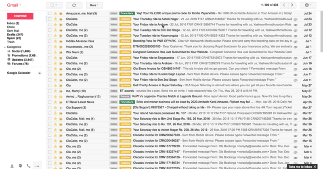Screen dimensions: 323x169
Task: Open Brick and mortar business email
Action: click(195, 102)
